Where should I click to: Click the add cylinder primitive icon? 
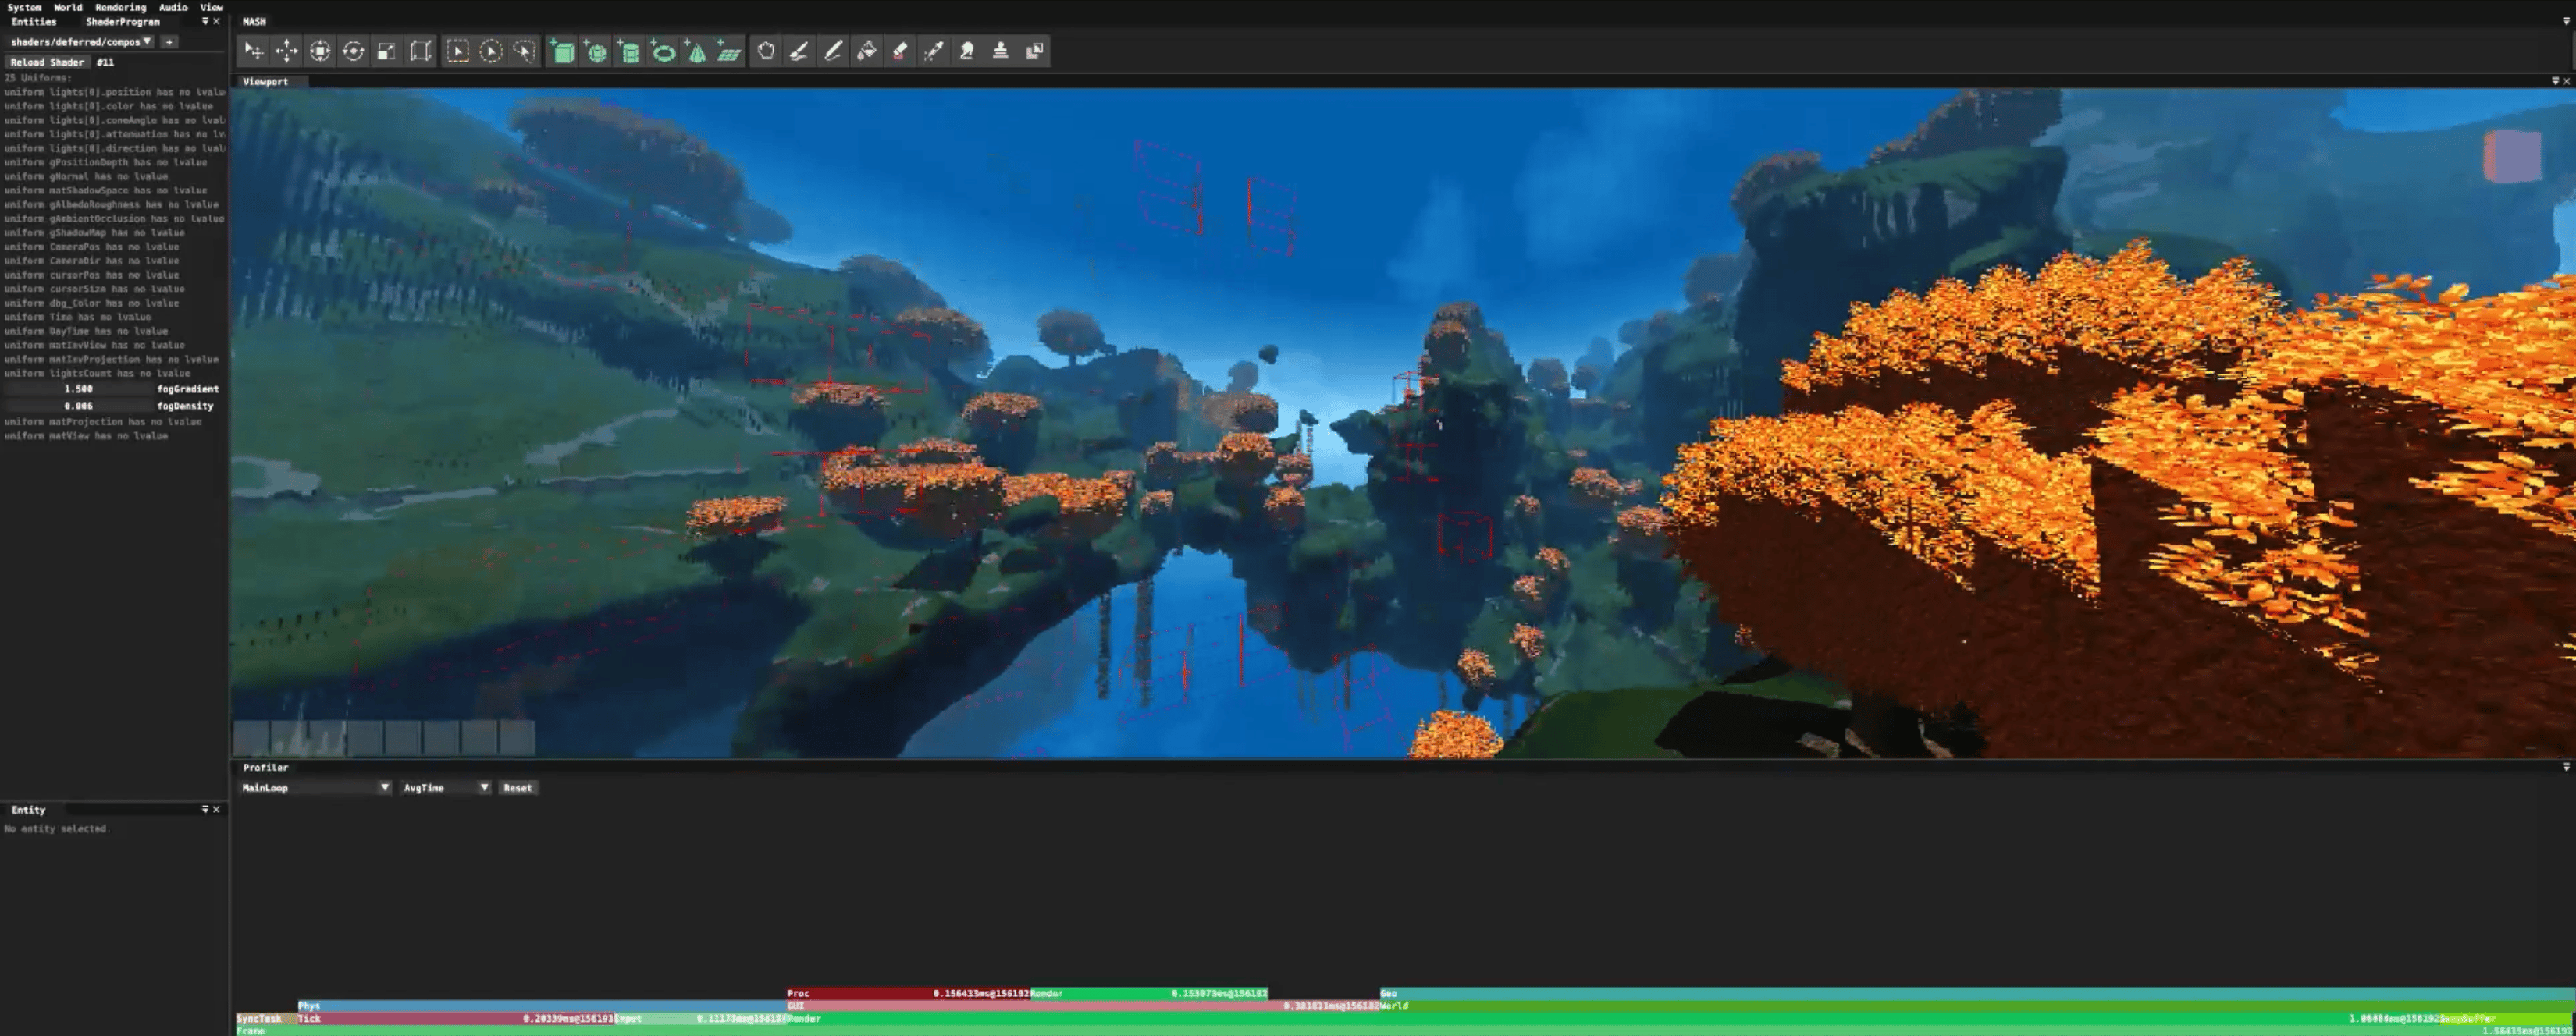coord(629,51)
